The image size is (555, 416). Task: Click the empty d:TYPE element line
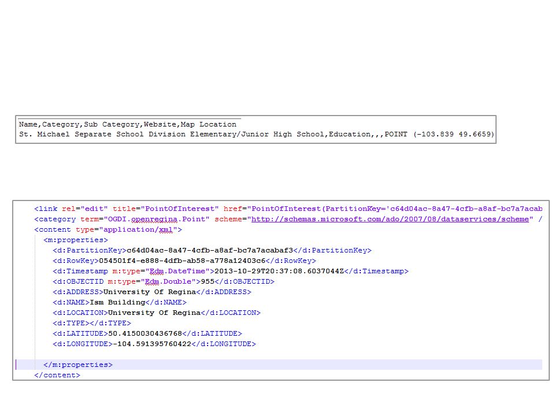[92, 324]
